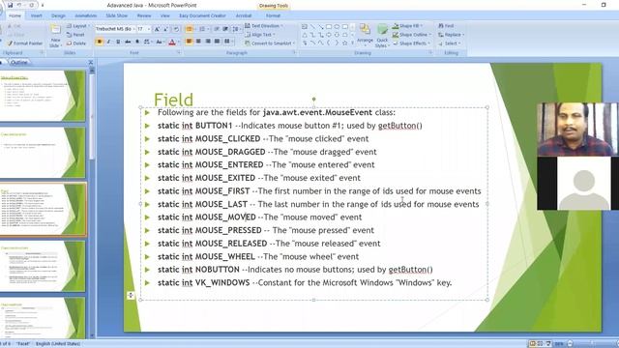This screenshot has width=619, height=348.
Task: Open the Shape Effects dropdown
Action: [x=411, y=43]
